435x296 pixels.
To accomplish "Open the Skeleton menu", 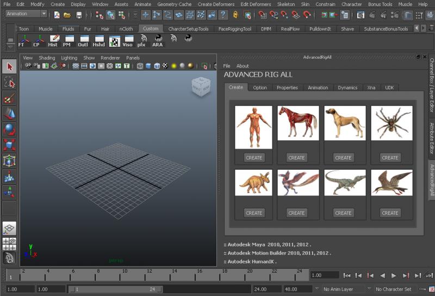I will click(286, 4).
